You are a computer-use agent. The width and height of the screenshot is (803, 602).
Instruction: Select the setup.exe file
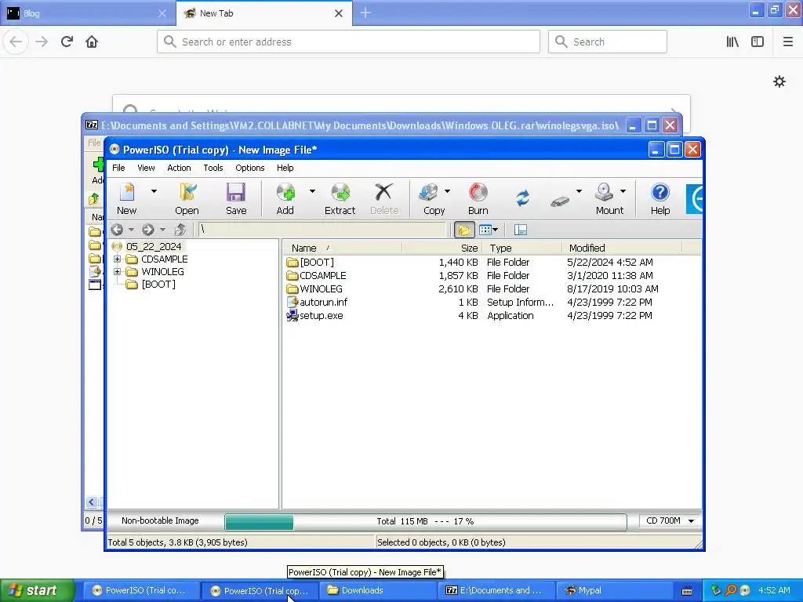coord(321,316)
